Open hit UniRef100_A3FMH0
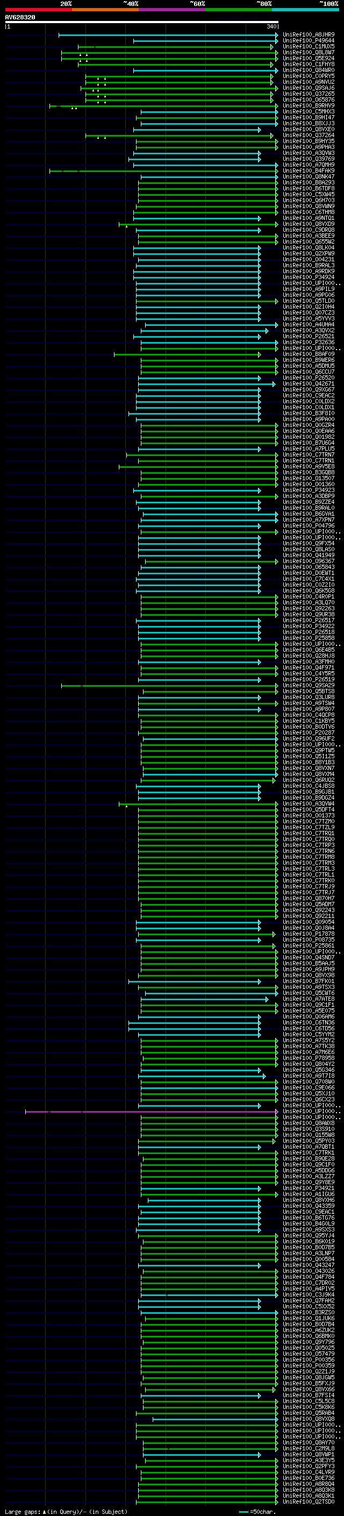 click(x=309, y=662)
